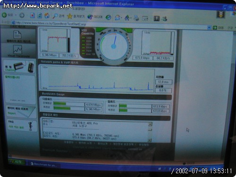This screenshot has height=177, width=236.
Task: Show the History pane icon
Action: coord(108,17)
